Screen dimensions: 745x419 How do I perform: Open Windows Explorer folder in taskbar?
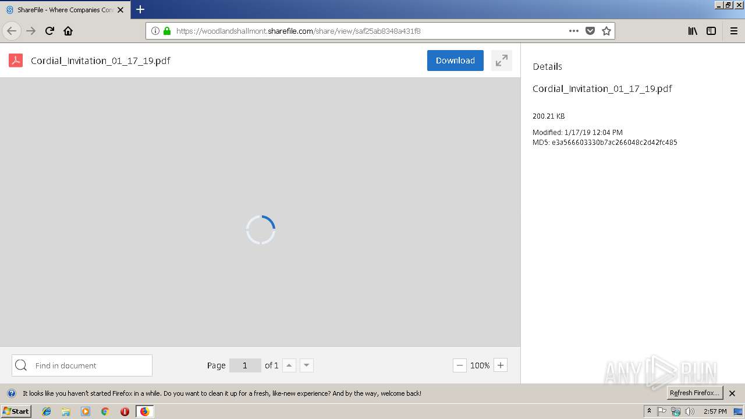[66, 411]
